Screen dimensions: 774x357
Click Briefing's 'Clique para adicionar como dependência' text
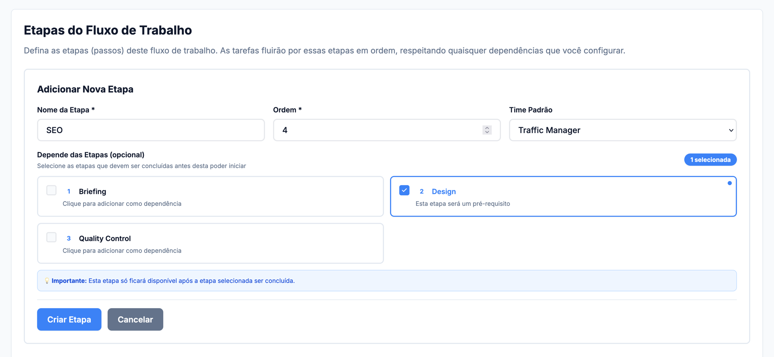122,203
